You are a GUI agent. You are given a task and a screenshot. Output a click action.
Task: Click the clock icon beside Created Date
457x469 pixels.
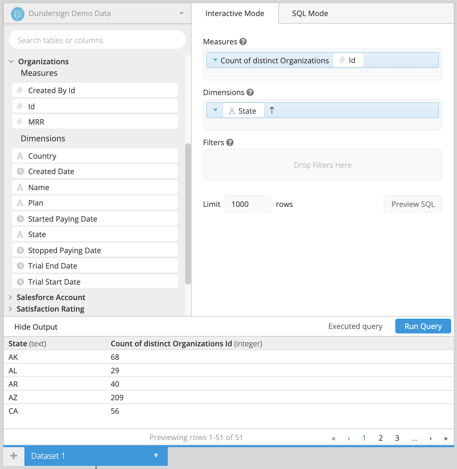click(x=20, y=171)
